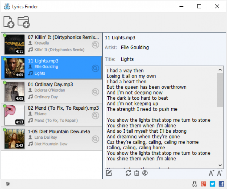227x189 pixels.
Task: Click the lyrics scrollbar thumb
Action: pos(220,90)
